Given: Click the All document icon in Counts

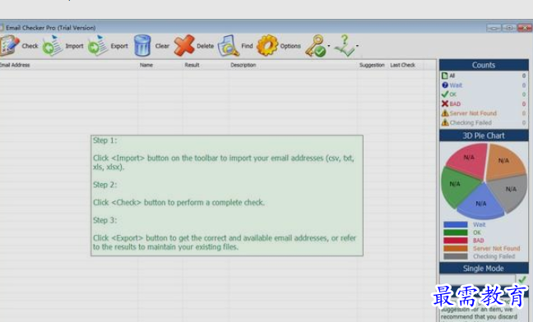Looking at the screenshot, I should [445, 76].
